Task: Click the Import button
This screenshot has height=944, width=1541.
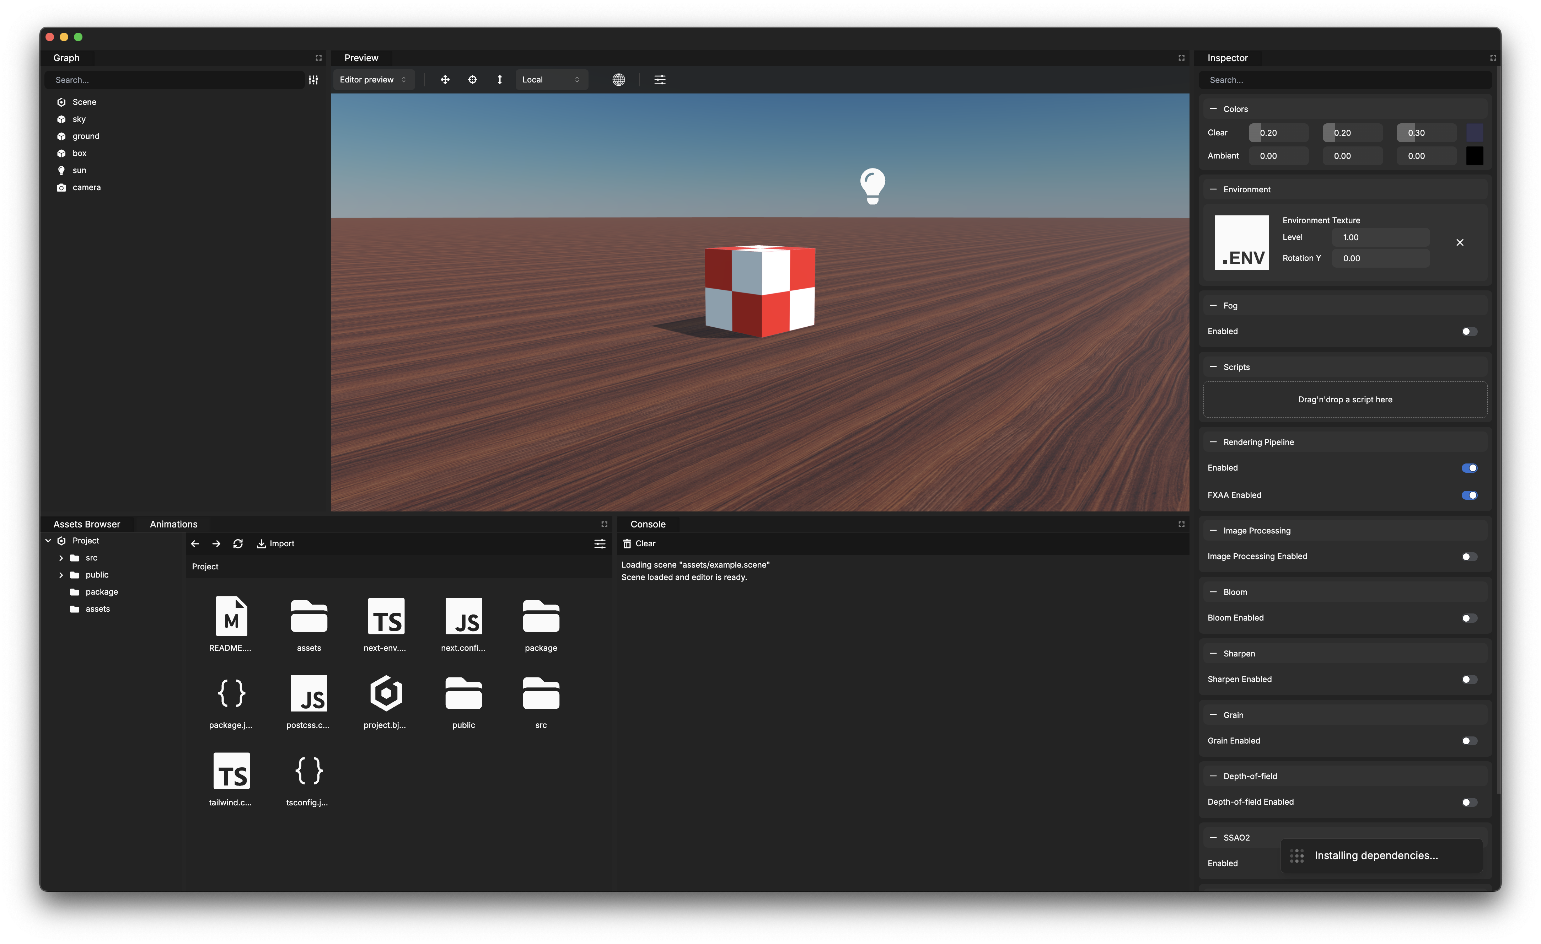Action: (x=275, y=544)
